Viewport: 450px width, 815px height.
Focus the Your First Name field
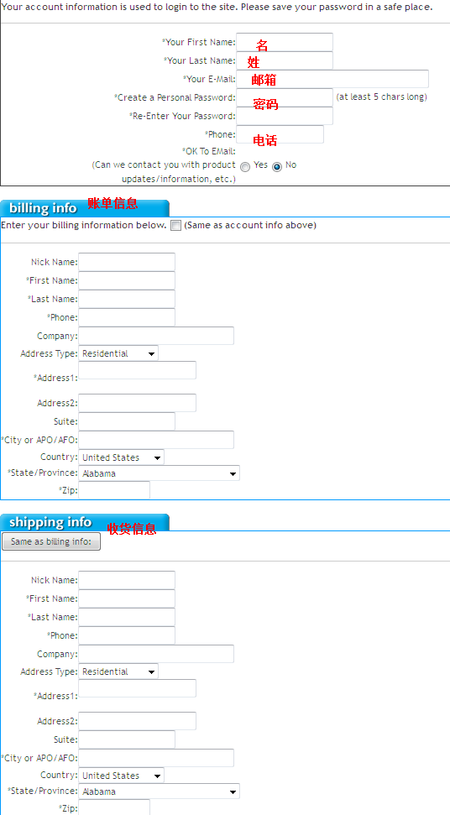[285, 42]
